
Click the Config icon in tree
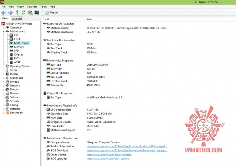click(x=7, y=105)
